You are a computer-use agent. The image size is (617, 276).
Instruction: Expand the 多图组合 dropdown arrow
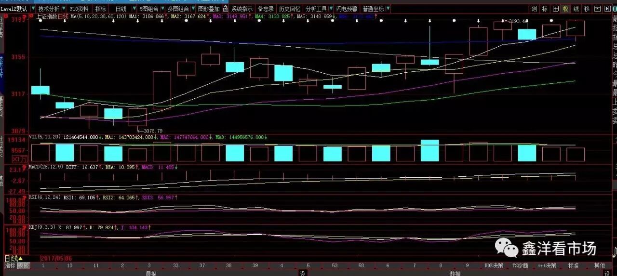click(193, 9)
